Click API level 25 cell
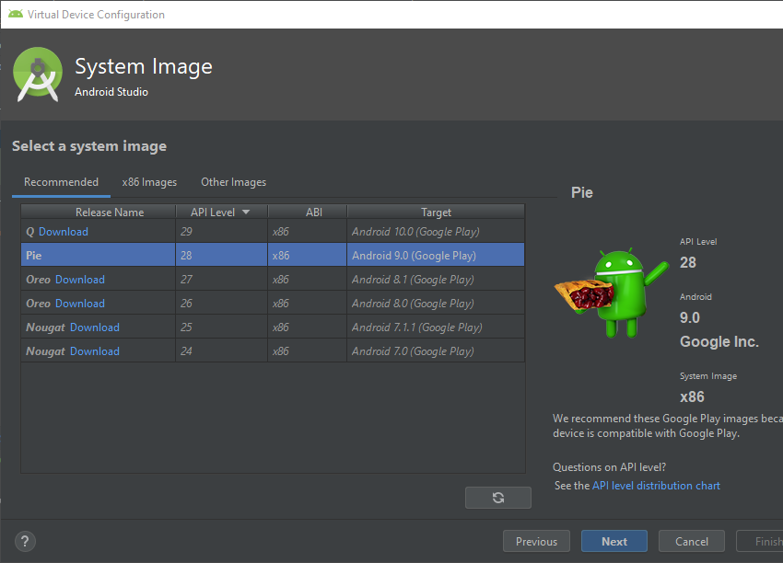783x563 pixels. [x=222, y=327]
